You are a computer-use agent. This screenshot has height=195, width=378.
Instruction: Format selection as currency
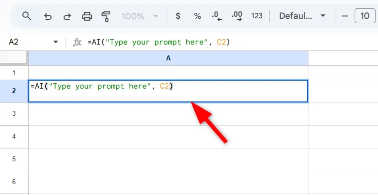pyautogui.click(x=178, y=16)
